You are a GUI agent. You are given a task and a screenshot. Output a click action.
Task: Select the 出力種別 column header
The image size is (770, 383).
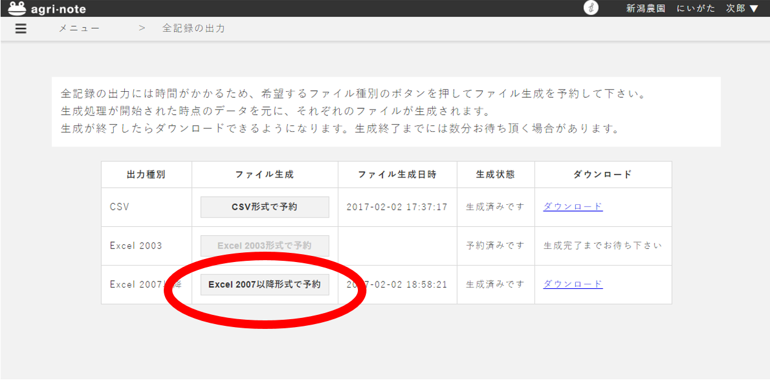click(x=146, y=174)
